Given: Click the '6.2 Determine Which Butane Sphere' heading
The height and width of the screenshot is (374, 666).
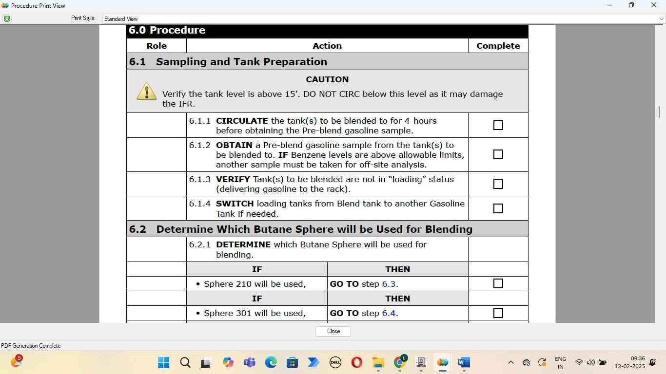Looking at the screenshot, I should coord(300,229).
